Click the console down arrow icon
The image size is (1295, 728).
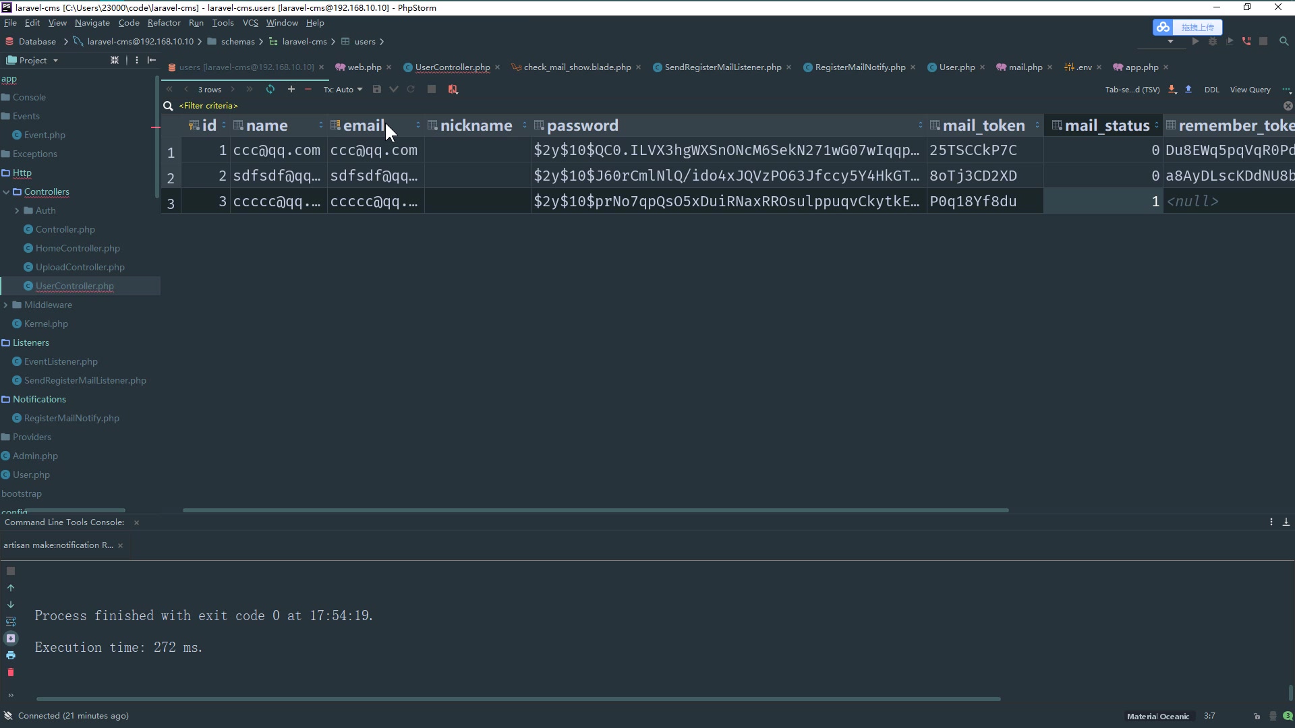point(11,605)
